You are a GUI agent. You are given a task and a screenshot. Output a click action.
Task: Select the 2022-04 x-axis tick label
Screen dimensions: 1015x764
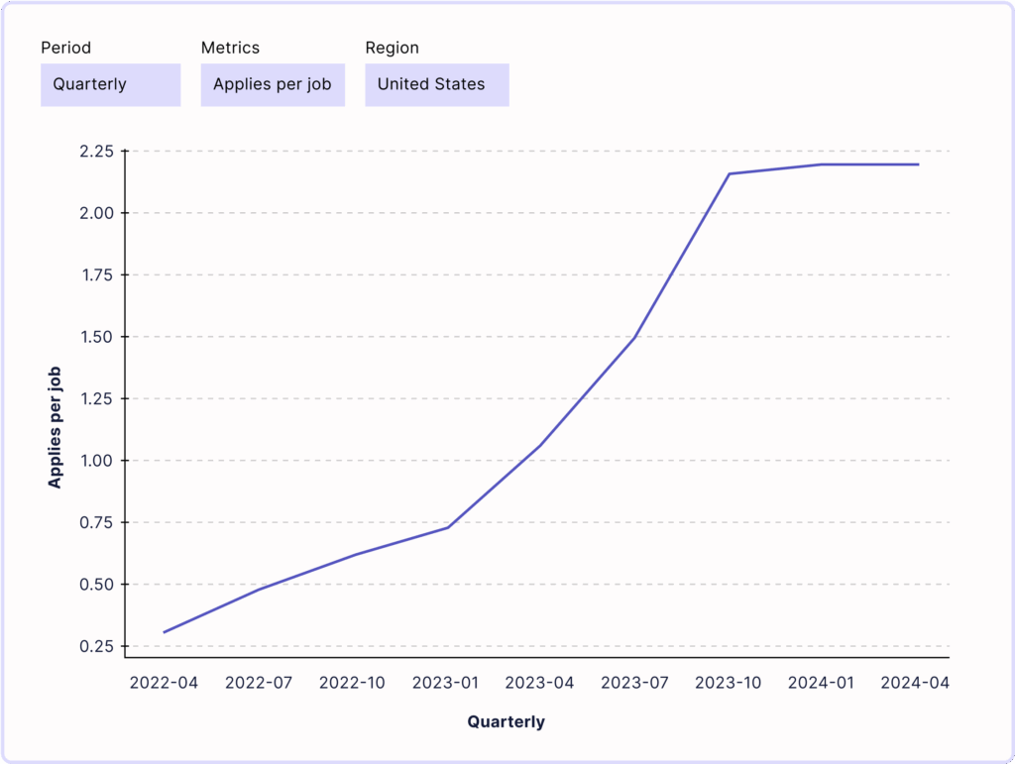pyautogui.click(x=164, y=683)
